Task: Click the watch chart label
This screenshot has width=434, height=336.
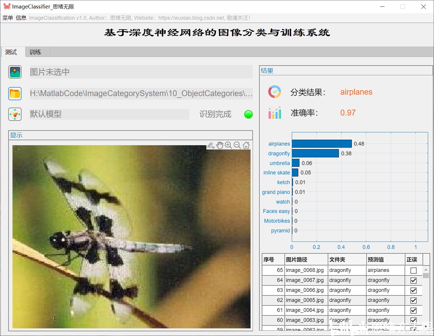Action: pos(283,202)
